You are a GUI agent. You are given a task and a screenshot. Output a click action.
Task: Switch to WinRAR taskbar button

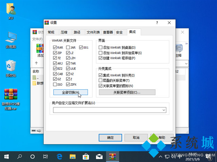point(112,156)
